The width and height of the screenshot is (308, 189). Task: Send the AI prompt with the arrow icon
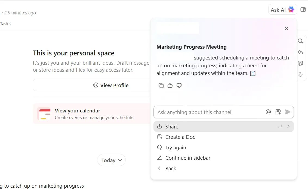pos(288,112)
